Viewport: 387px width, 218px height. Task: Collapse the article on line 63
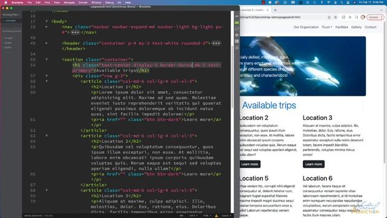(x=47, y=136)
